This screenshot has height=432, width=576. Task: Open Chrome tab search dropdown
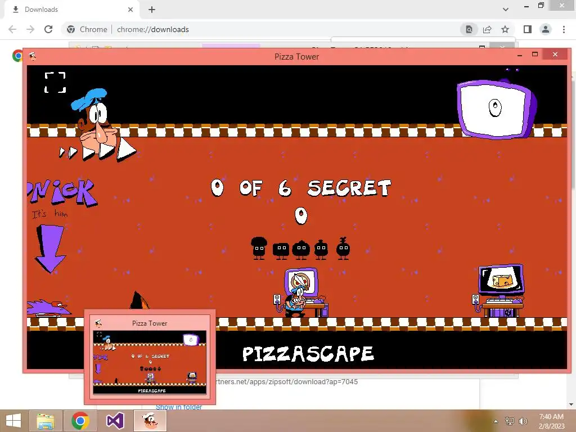pyautogui.click(x=506, y=10)
